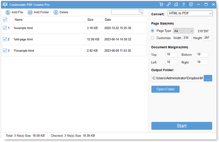
Task: Select the 1old-page.html file name
Action: point(23,39)
